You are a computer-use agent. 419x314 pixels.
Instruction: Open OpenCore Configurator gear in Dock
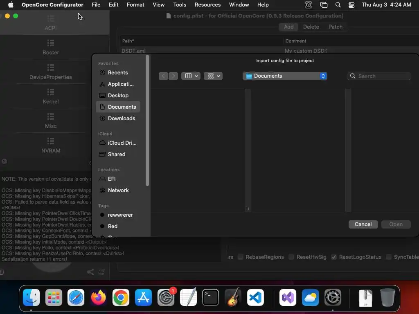[x=333, y=298]
